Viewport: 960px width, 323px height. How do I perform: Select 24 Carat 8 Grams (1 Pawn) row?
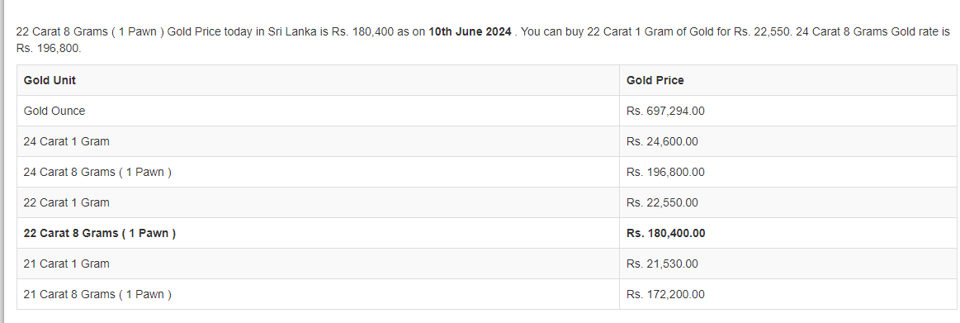[487, 172]
